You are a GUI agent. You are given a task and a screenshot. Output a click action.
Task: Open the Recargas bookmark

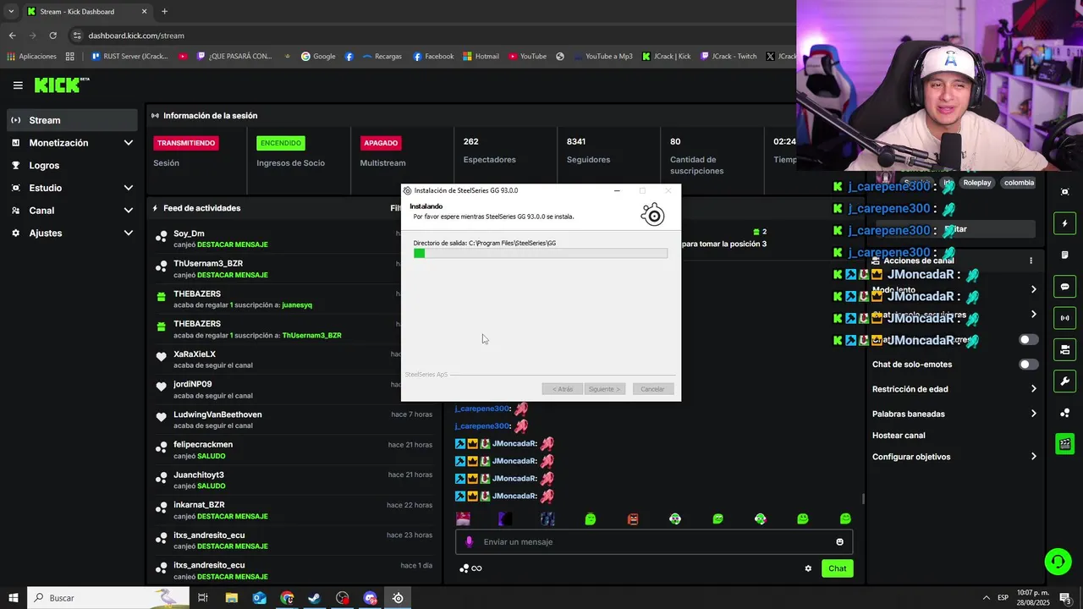pyautogui.click(x=382, y=57)
